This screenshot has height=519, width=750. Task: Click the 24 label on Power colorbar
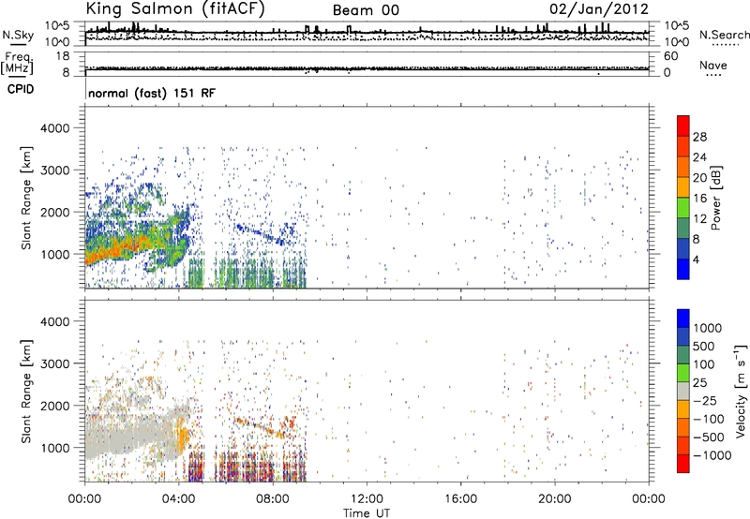699,157
